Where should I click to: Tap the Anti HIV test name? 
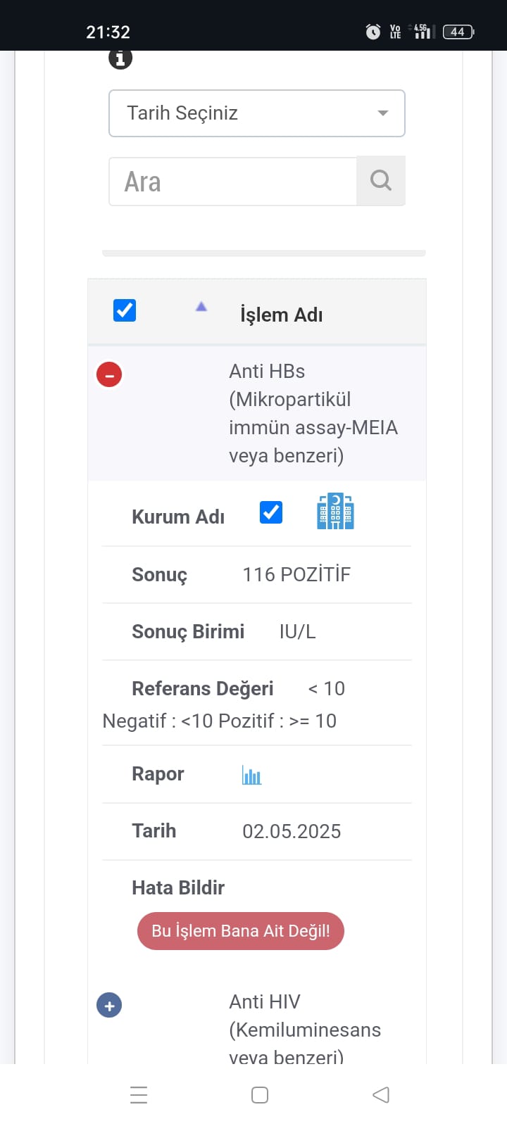pos(304,1028)
